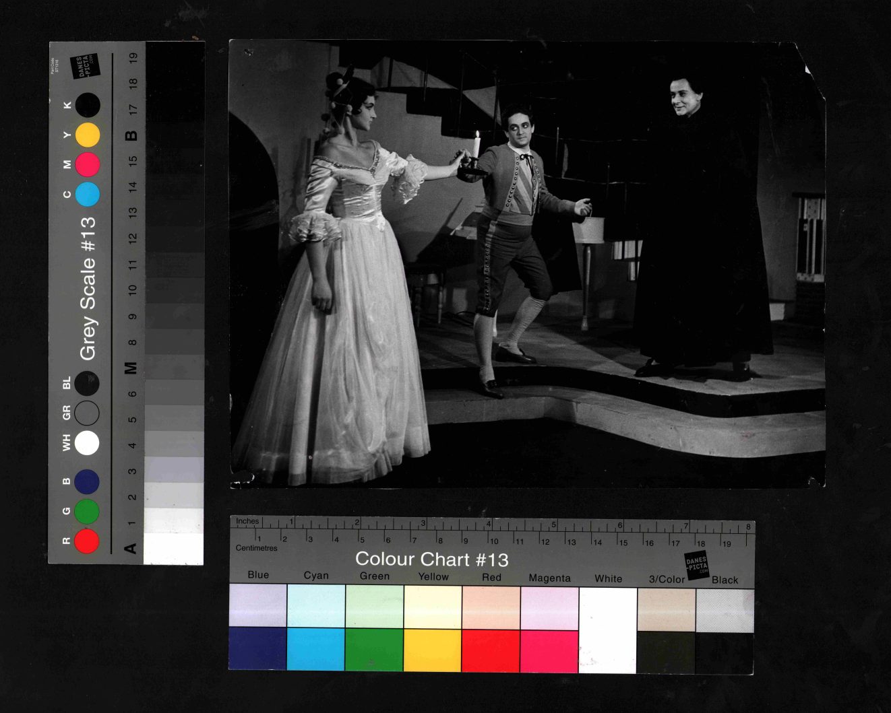Select the dark green swatch on colour chart
The width and height of the screenshot is (891, 713).
374,649
